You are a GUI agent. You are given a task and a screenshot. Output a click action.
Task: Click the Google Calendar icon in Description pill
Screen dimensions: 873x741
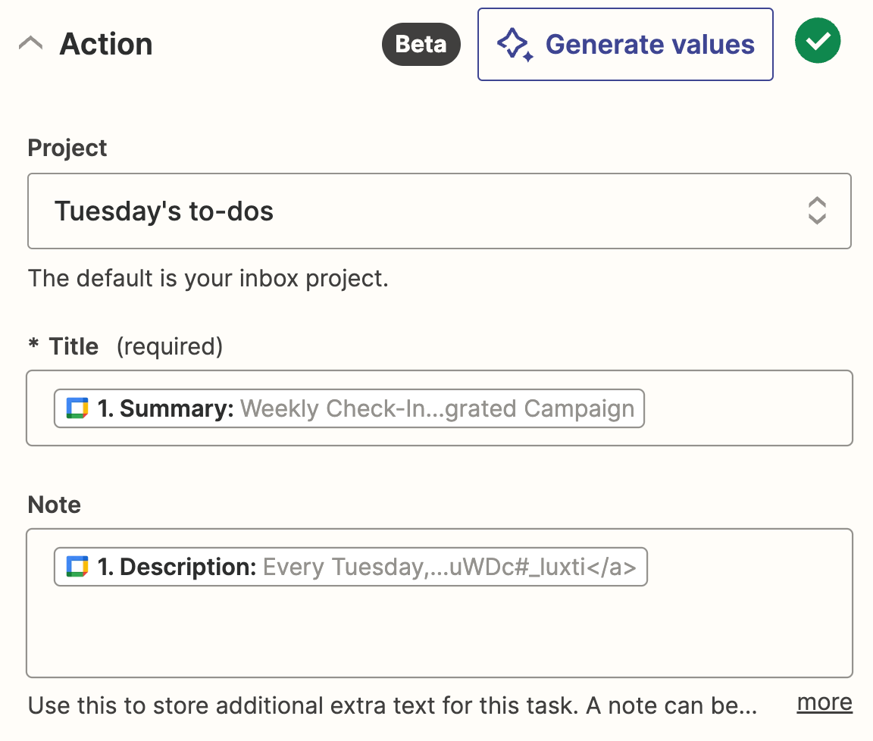(x=78, y=567)
